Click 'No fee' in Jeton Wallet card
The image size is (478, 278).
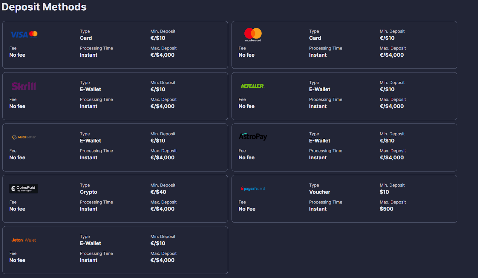click(17, 260)
